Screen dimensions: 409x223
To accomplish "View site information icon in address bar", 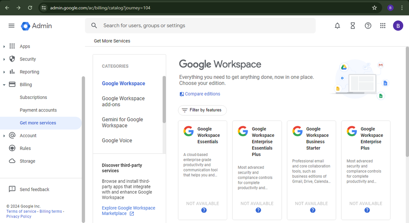I will click(44, 8).
